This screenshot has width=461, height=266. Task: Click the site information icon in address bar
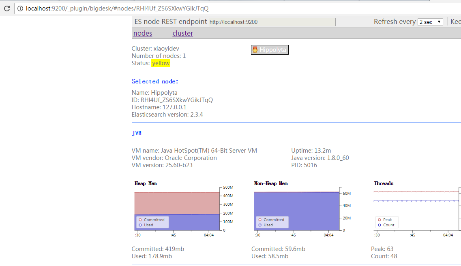tap(20, 9)
